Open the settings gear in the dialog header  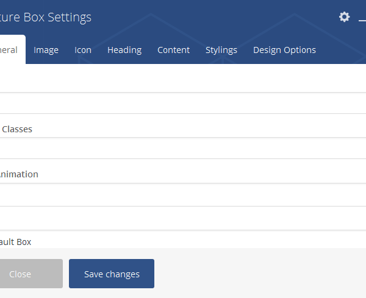(345, 17)
